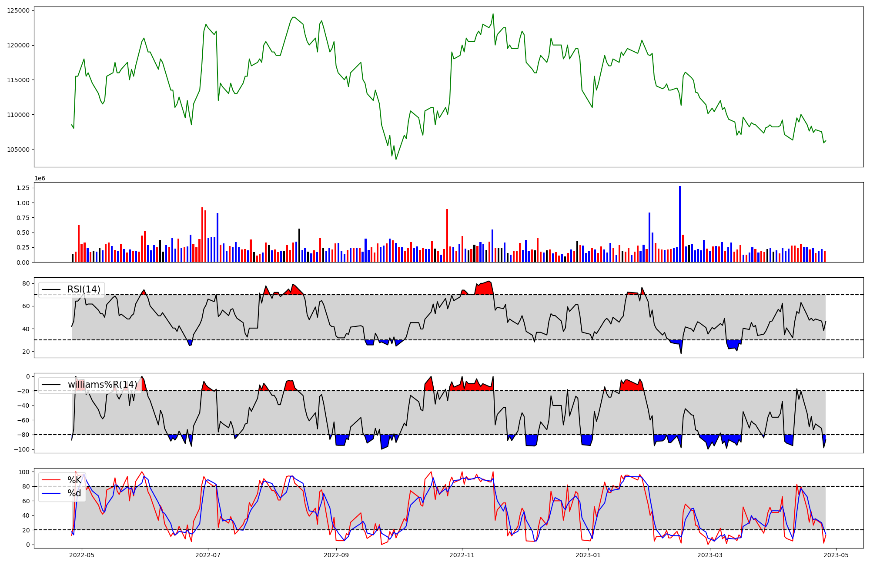Click the %K legend entry
The height and width of the screenshot is (565, 870).
74,480
